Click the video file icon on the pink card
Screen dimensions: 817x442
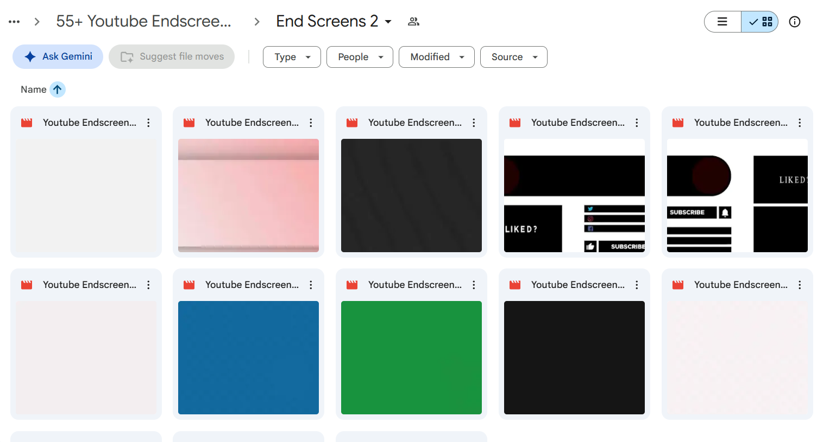click(189, 123)
